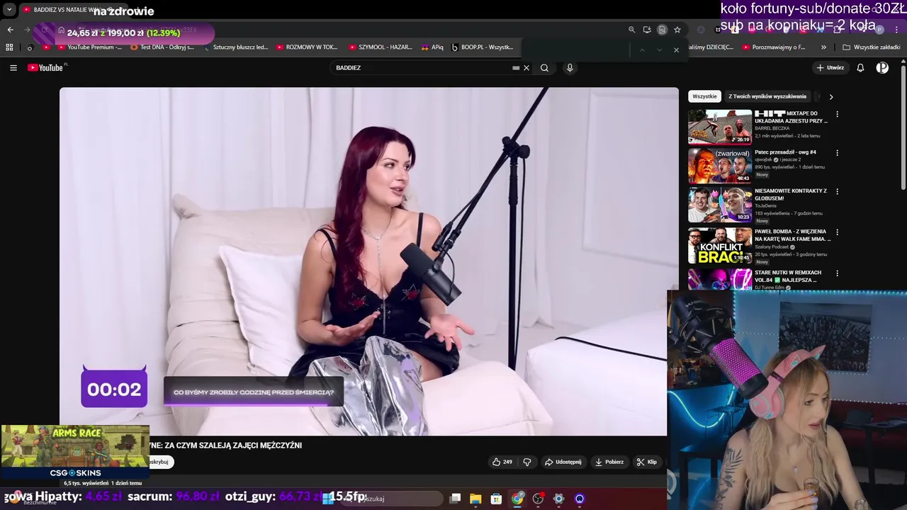Open the Wszystkie zakładki folder

click(x=872, y=47)
